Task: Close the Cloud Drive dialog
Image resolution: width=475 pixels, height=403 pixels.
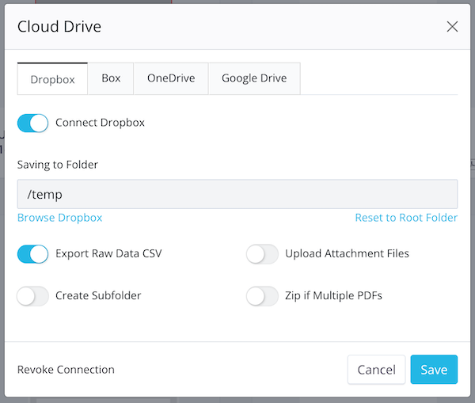Action: [452, 27]
